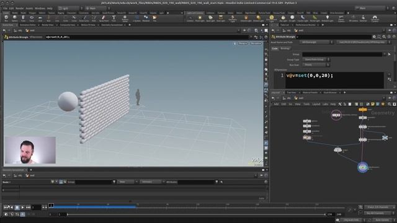Jump to last frame
The image size is (397, 223).
coord(28,208)
